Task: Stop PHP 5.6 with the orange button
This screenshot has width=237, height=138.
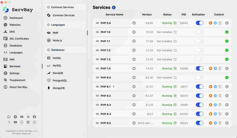Action: tap(210, 23)
